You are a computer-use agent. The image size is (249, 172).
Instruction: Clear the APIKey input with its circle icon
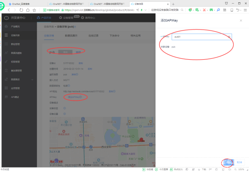(x=229, y=37)
